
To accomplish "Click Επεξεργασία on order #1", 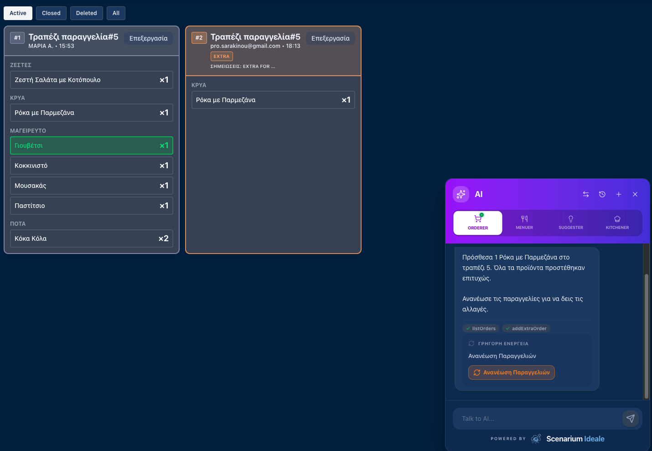I will pos(149,38).
